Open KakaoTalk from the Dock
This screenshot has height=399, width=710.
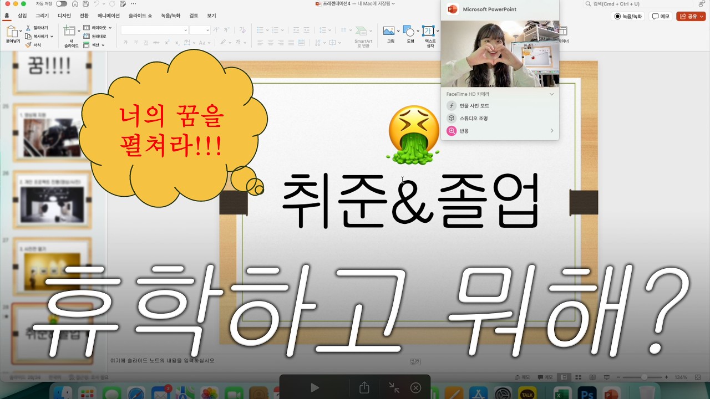[527, 393]
